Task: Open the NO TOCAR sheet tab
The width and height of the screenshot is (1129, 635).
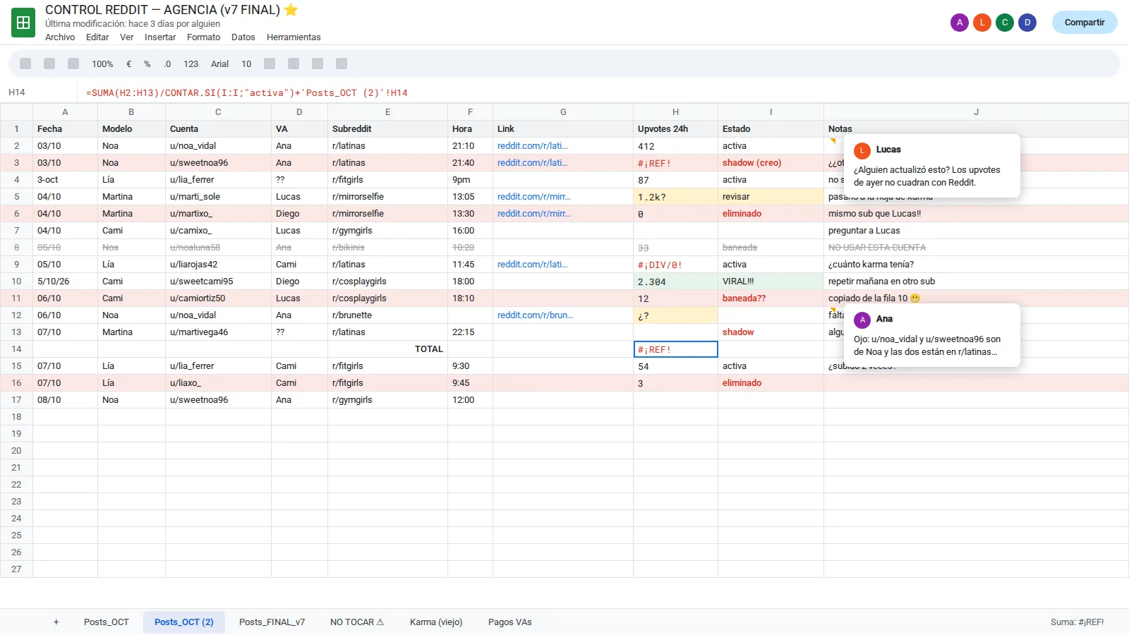Action: [357, 622]
